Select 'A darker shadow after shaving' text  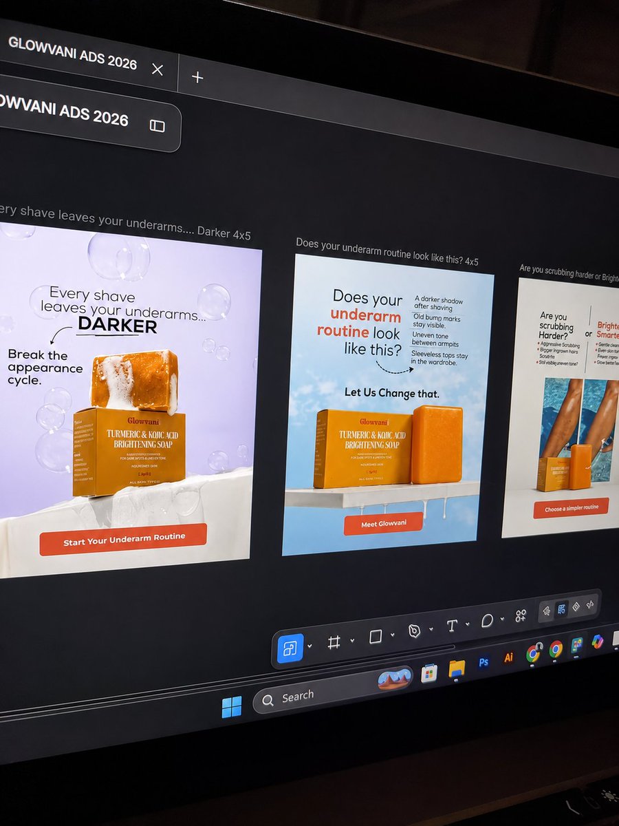(439, 305)
